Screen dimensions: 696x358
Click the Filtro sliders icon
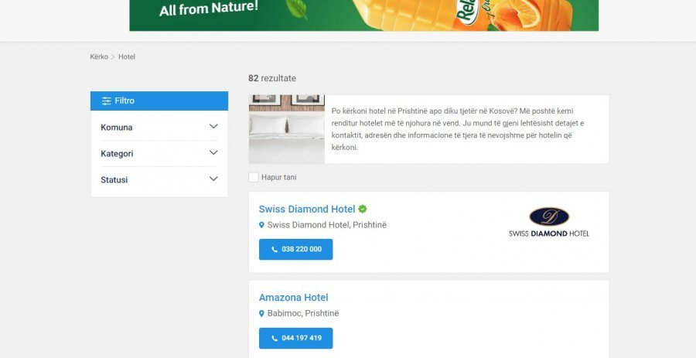tap(106, 101)
